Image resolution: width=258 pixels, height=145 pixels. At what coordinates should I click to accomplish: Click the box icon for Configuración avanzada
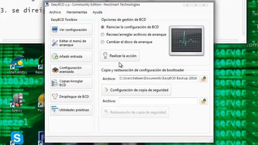coord(55,70)
